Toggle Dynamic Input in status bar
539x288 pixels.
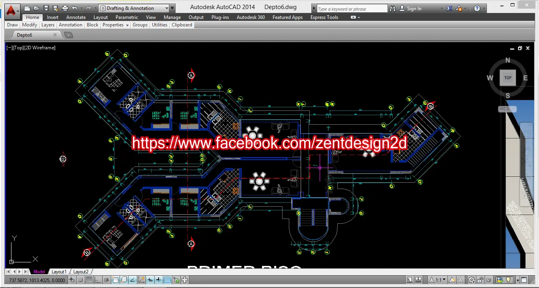point(150,280)
